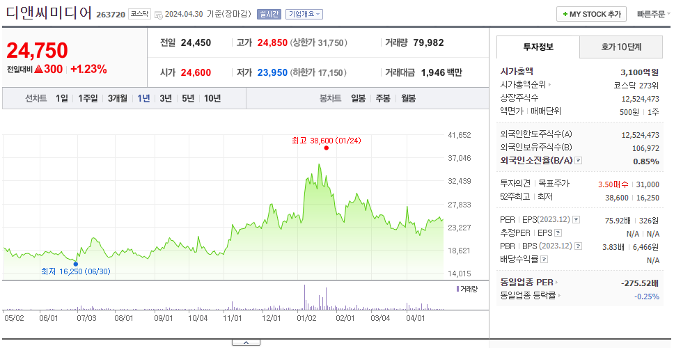This screenshot has width=674, height=348.
Task: Switch to 투자정보 tab
Action: pos(538,47)
